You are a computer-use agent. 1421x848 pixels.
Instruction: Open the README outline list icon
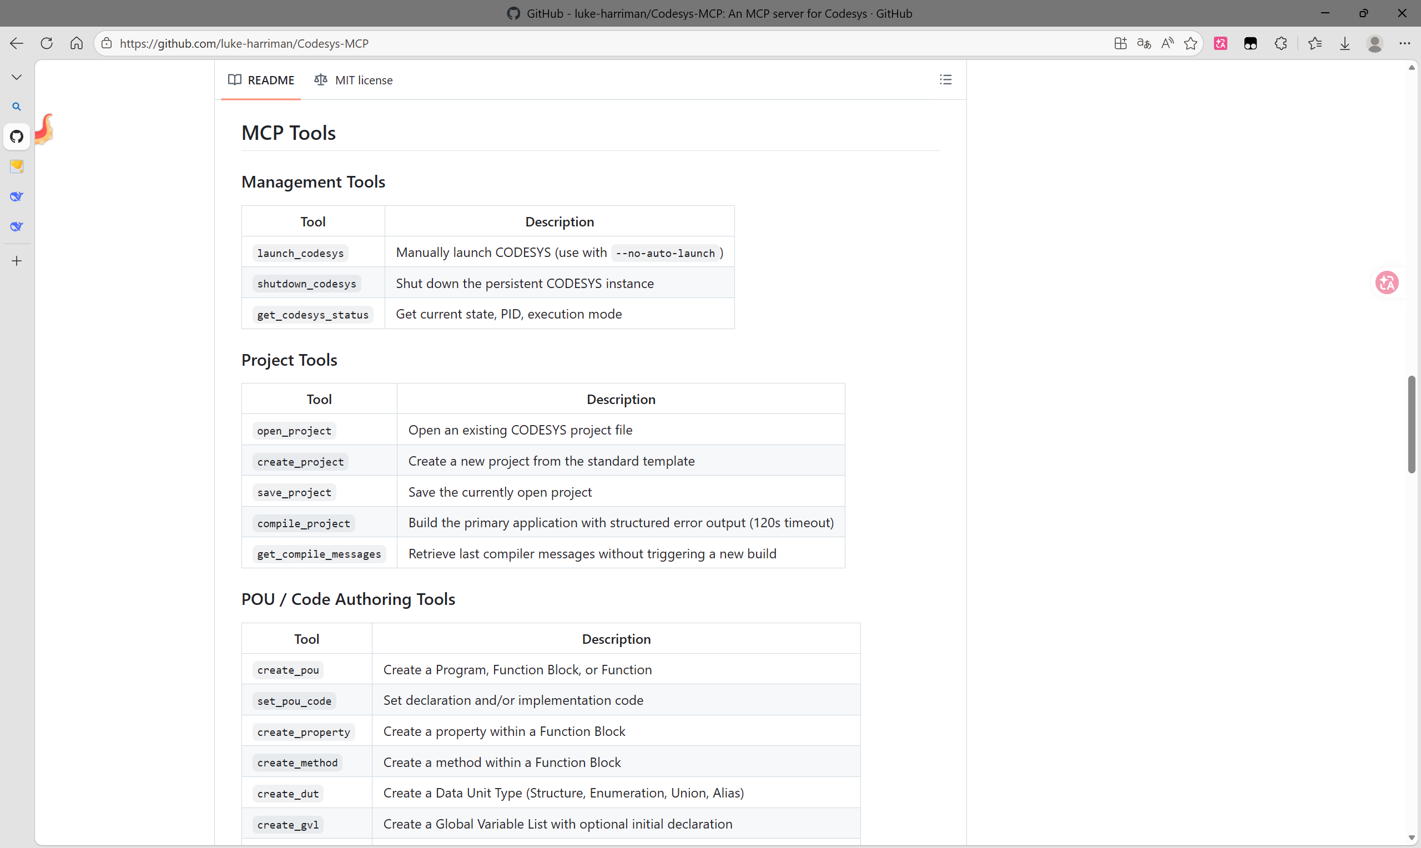946,80
